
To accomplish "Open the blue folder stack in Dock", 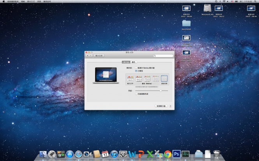I will pos(199,154).
